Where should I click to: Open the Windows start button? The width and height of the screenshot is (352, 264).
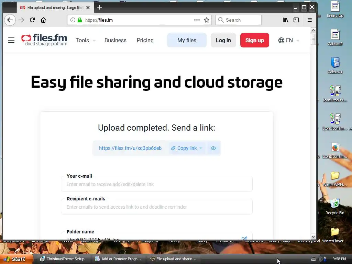pyautogui.click(x=16, y=259)
